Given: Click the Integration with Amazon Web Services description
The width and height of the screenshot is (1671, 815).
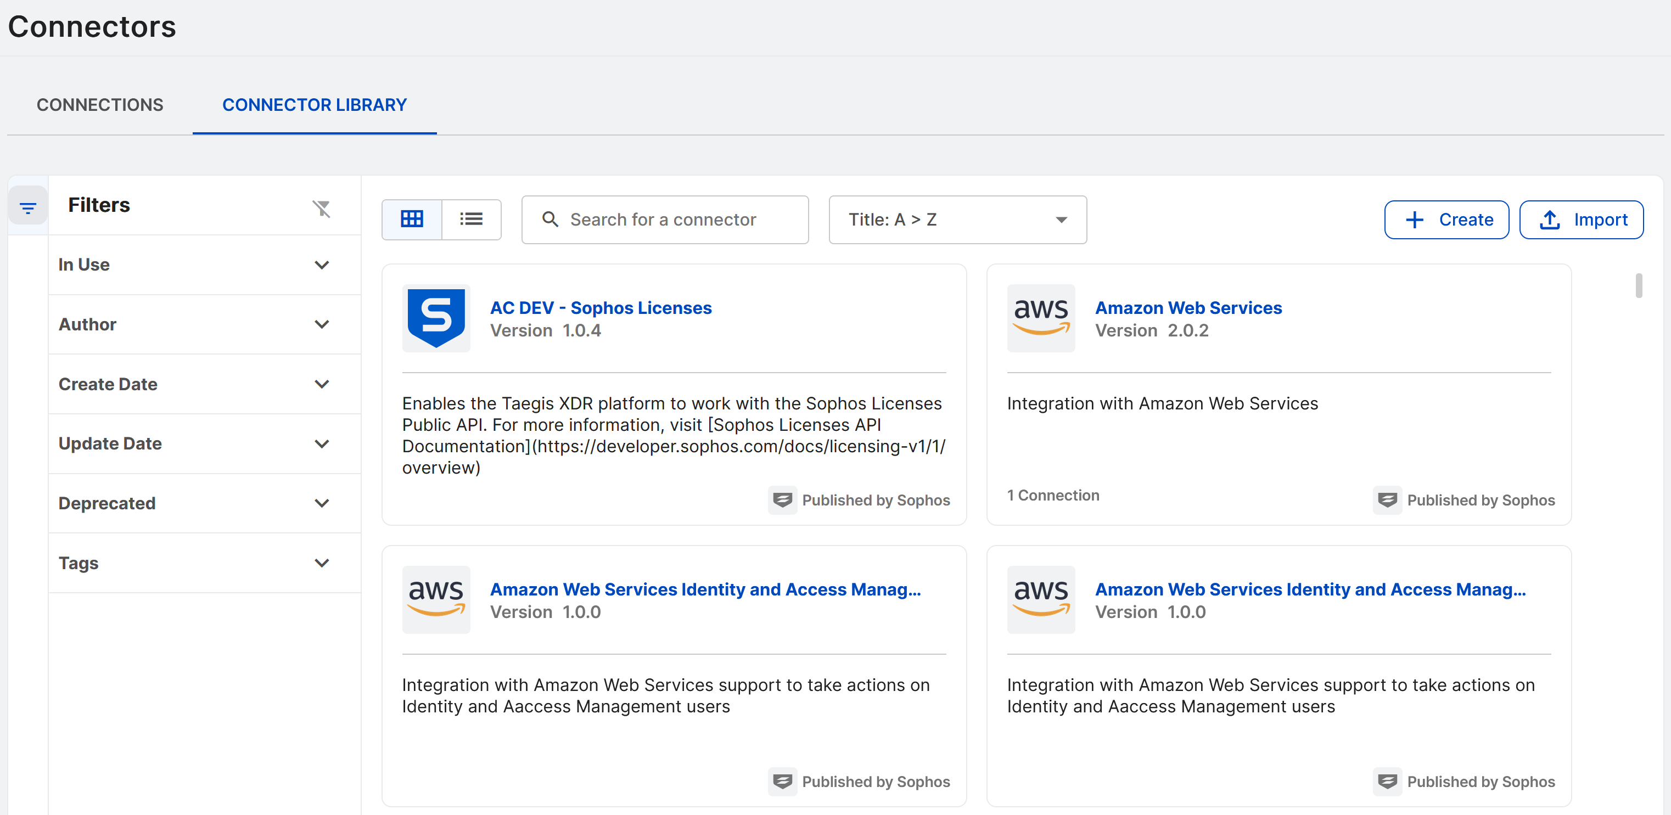Looking at the screenshot, I should pos(1163,403).
